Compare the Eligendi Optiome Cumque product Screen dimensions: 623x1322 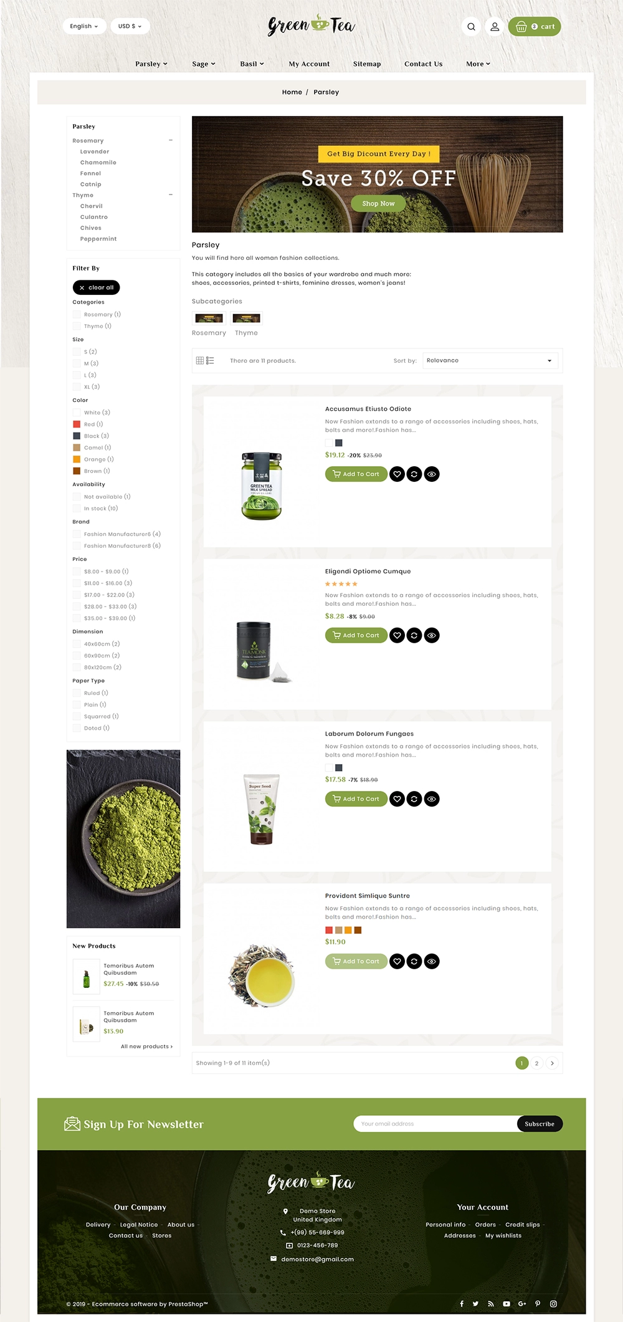click(414, 636)
